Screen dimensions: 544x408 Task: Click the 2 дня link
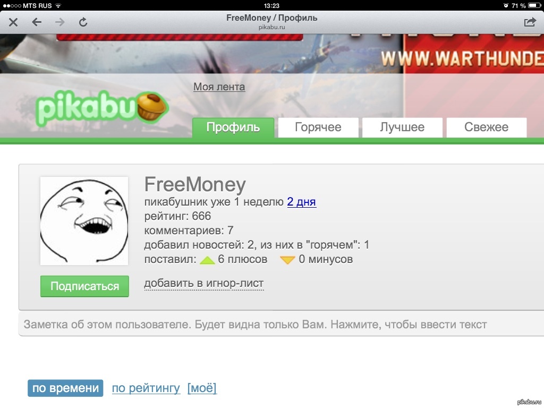[302, 201]
